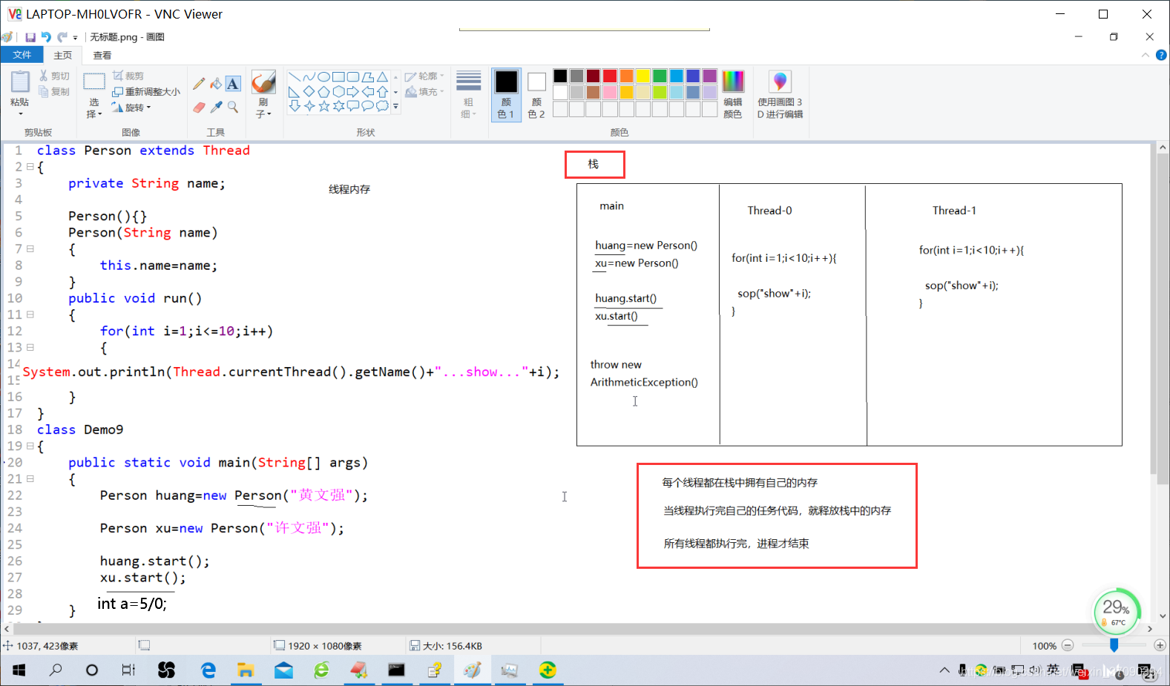The image size is (1170, 686).
Task: Switch to the Home (主页) tab
Action: coord(63,55)
